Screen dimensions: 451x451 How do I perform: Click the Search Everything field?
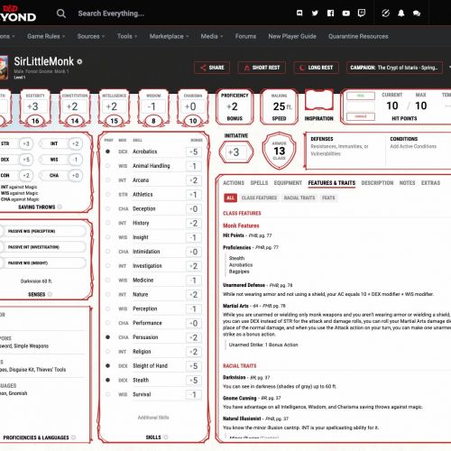(111, 14)
